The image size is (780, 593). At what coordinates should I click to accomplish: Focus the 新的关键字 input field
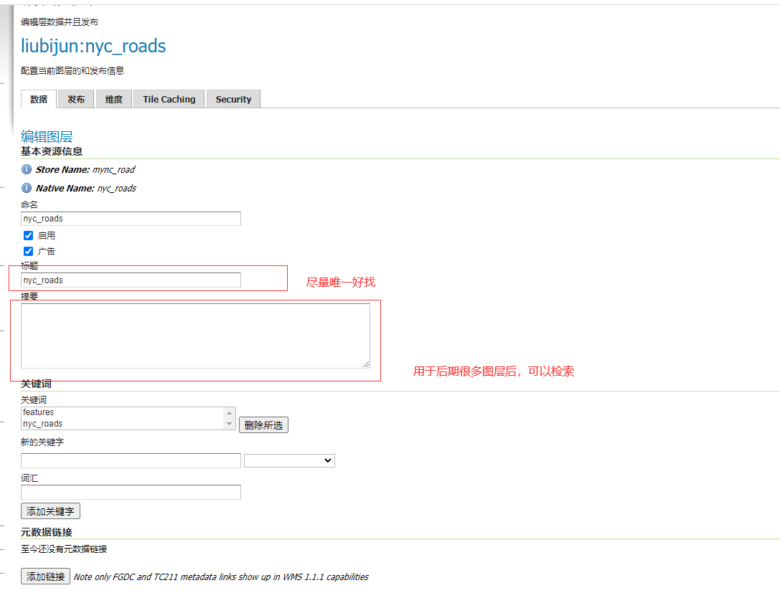131,461
